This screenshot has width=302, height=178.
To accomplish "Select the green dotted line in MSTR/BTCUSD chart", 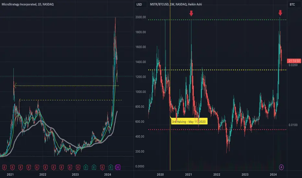I will click(217, 20).
